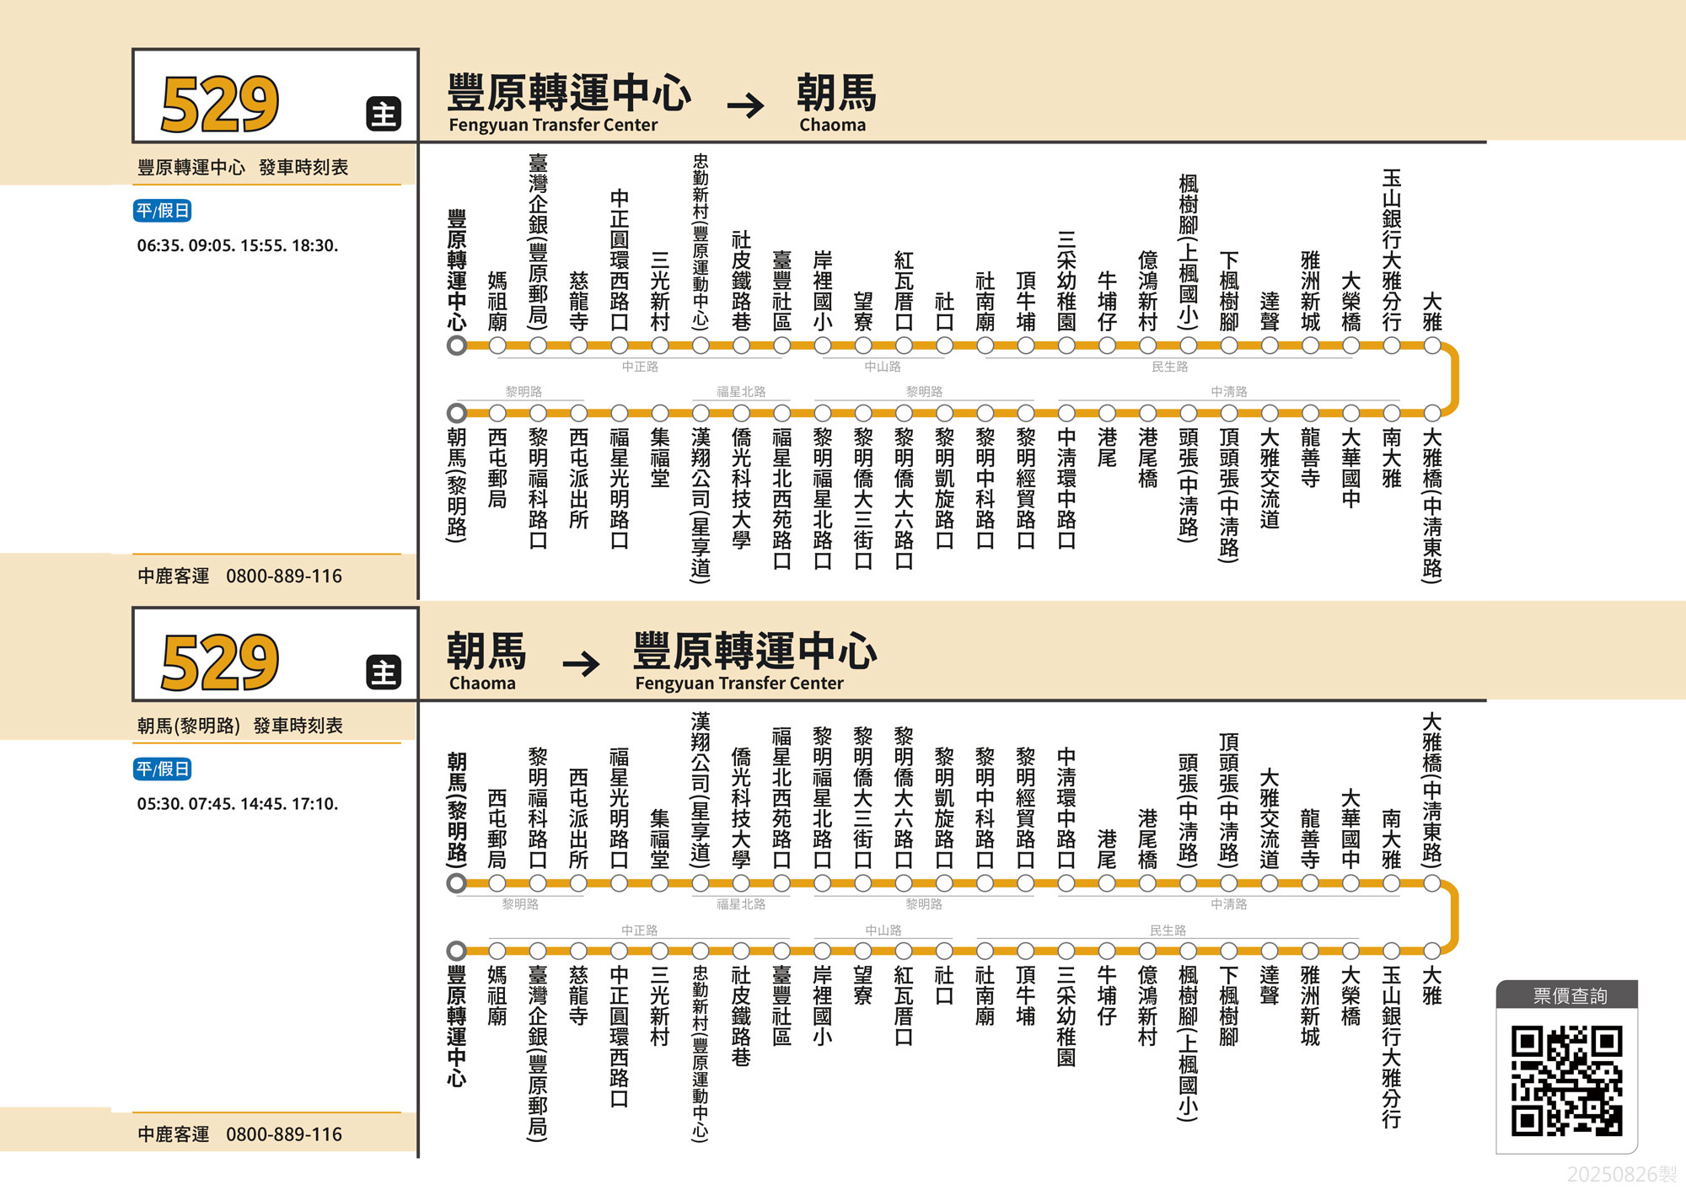Click the bottom 主 route badge icon

tap(384, 673)
